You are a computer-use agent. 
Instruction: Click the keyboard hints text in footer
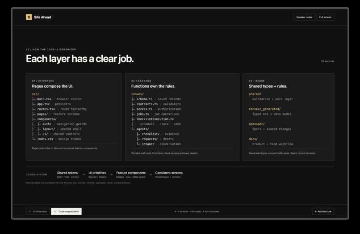point(197,212)
